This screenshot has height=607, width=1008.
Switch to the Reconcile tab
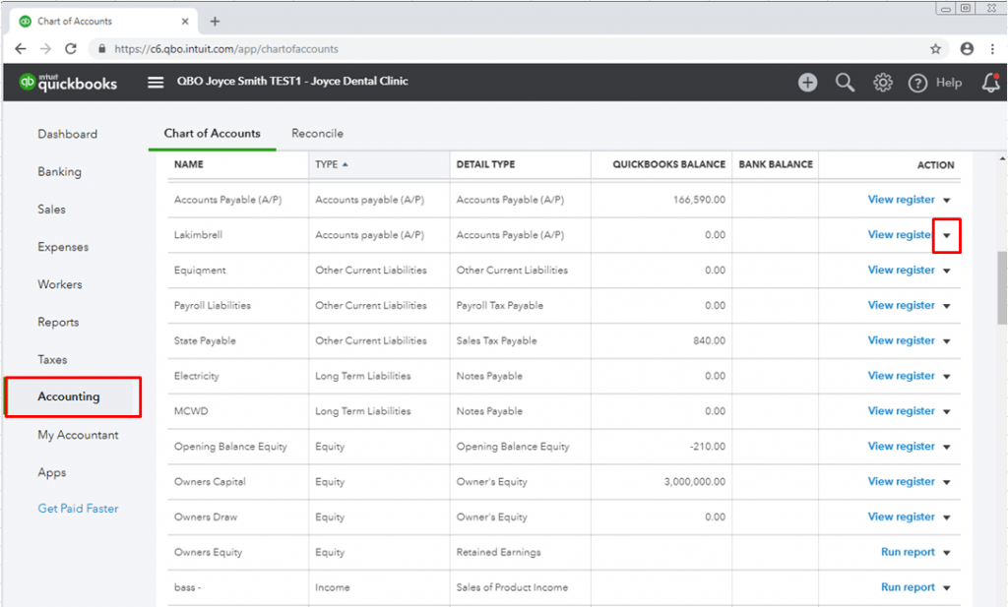[317, 134]
